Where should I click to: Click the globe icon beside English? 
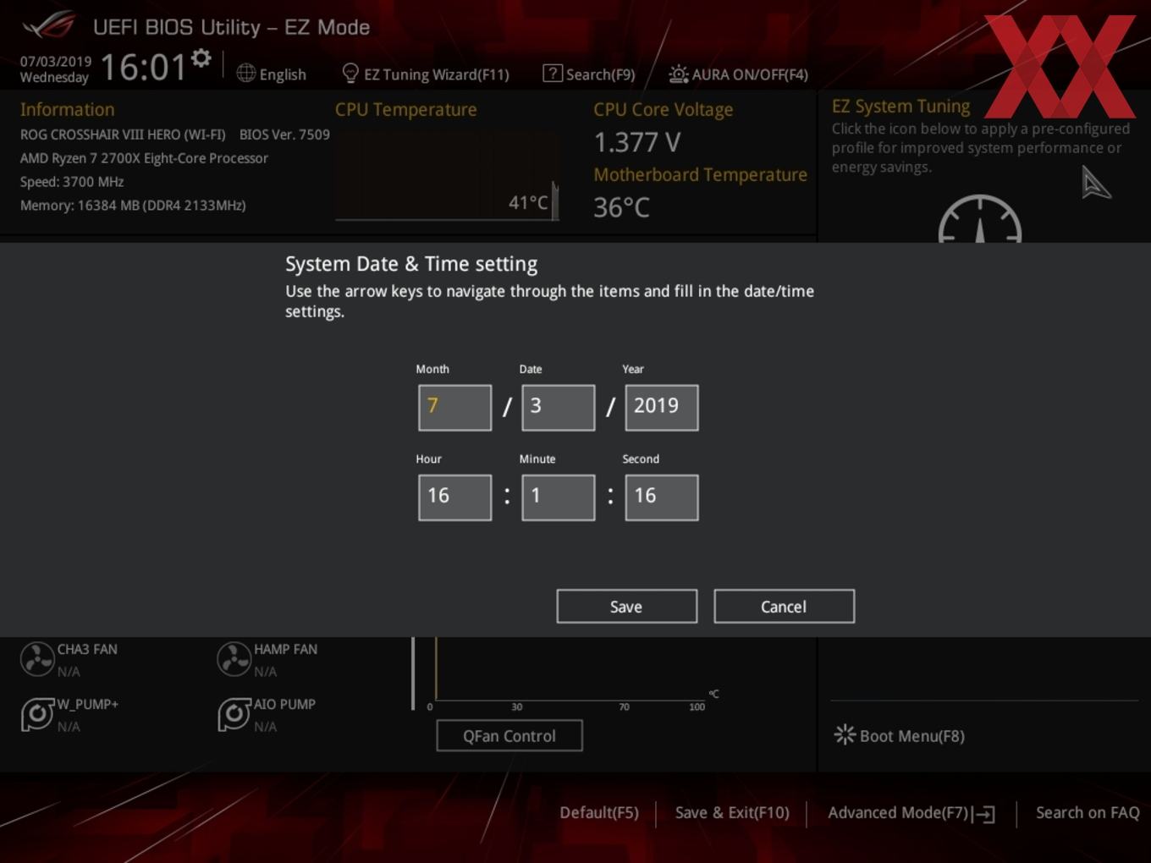(x=245, y=74)
